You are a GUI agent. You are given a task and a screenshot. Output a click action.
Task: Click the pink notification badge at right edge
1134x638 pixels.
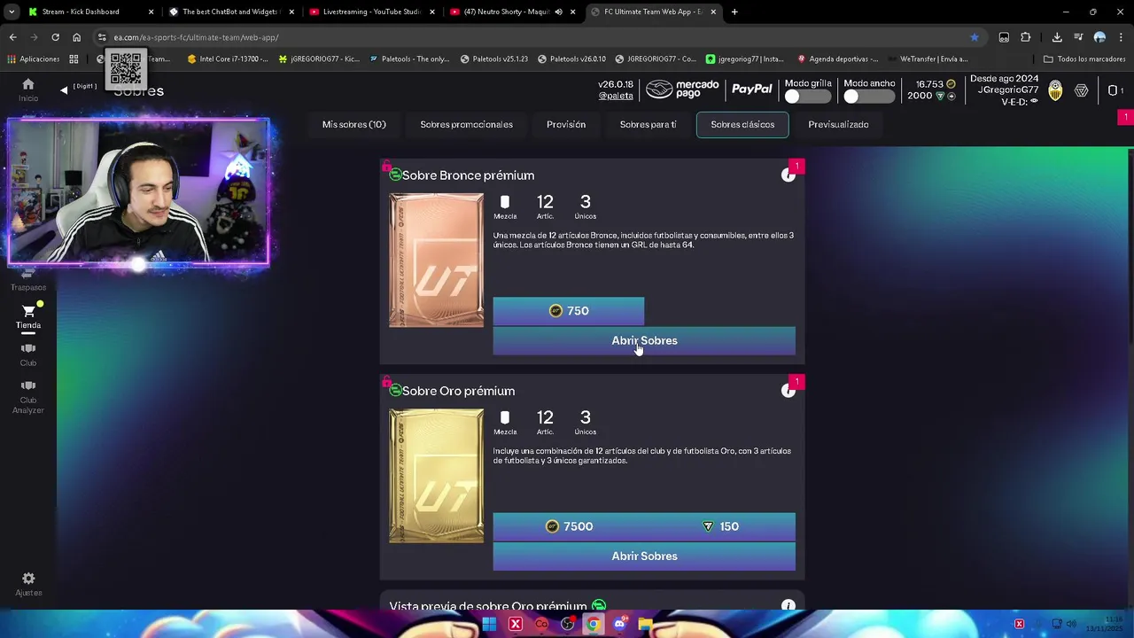coord(1125,117)
